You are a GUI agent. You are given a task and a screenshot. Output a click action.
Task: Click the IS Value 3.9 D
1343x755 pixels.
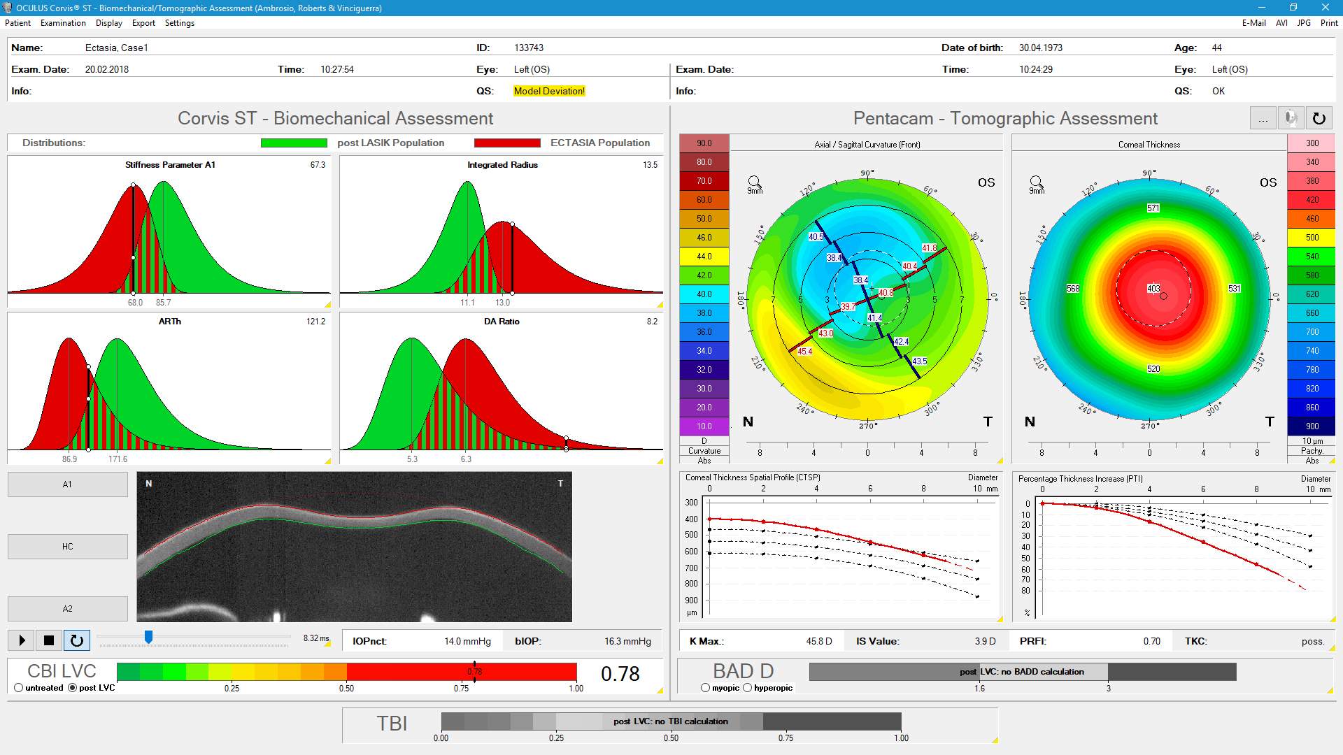click(985, 641)
